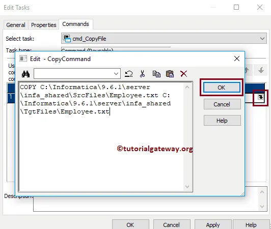Click the Apply button in Edit Tasks

[x=213, y=224]
